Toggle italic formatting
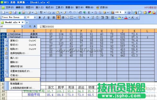 tap(44, 17)
